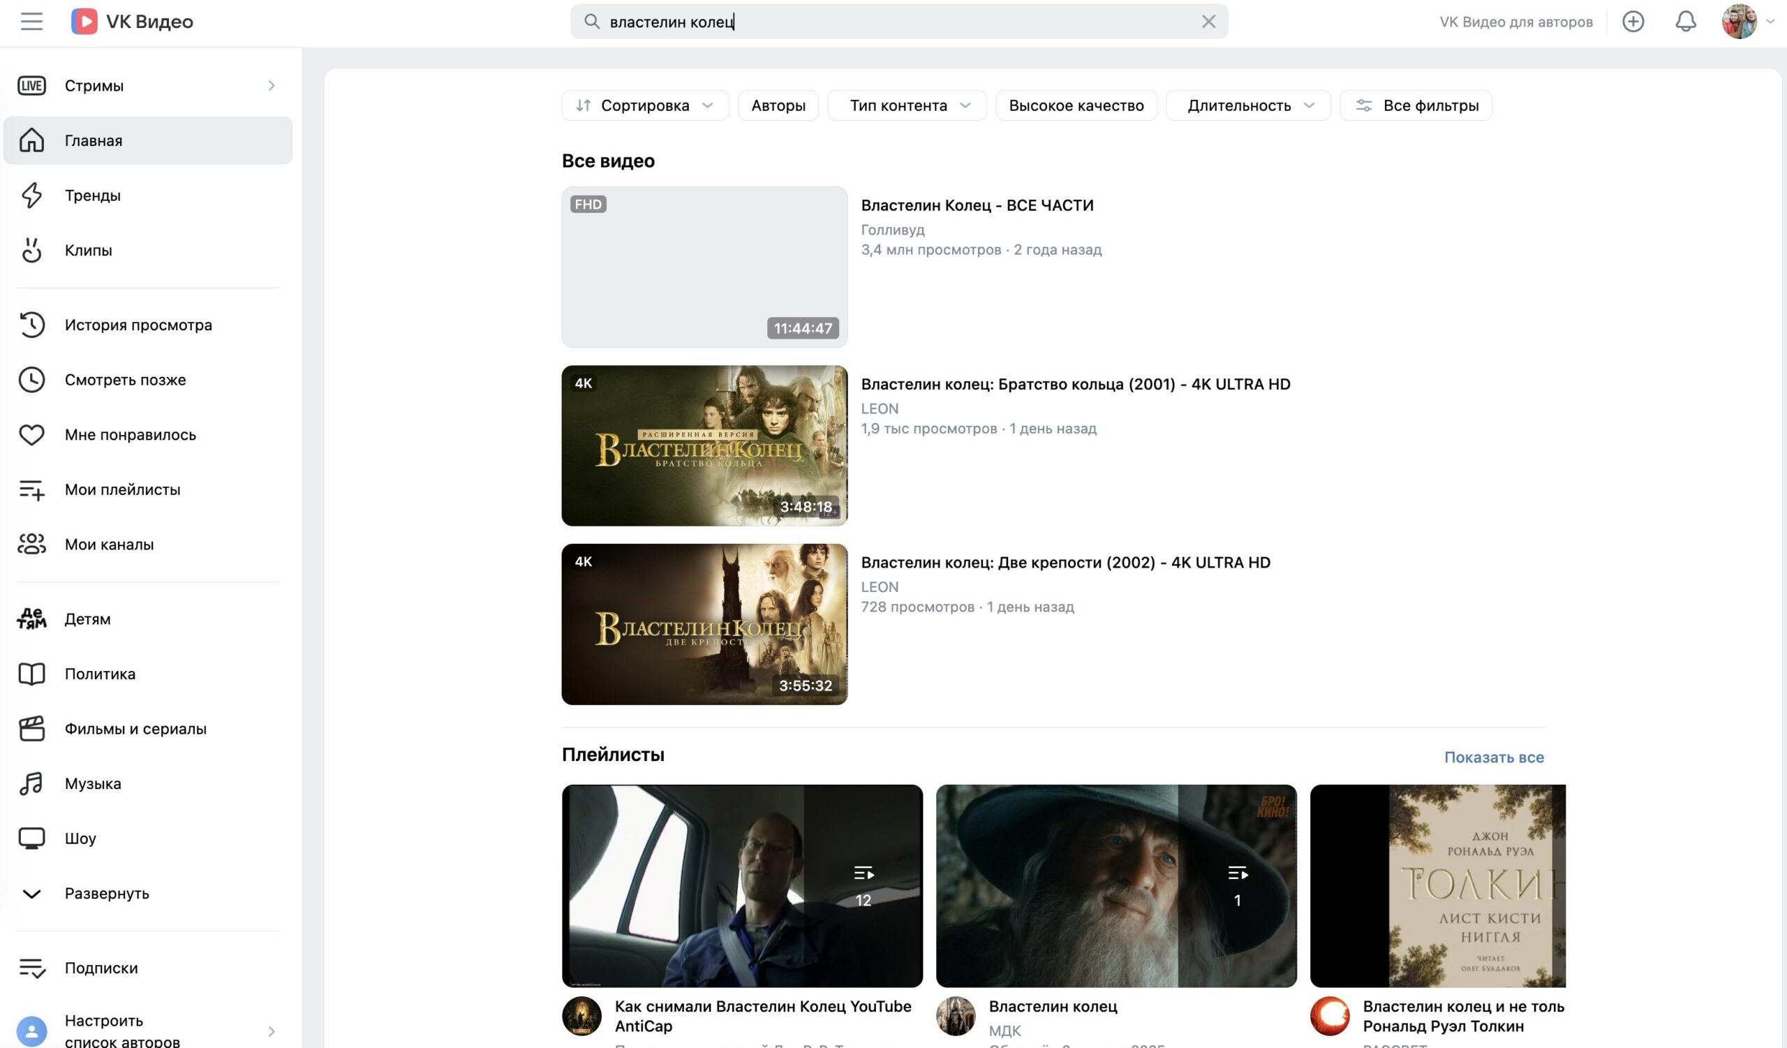Open the Толкин Лист кисти Ниггля playlist
This screenshot has width=1787, height=1048.
(1437, 885)
